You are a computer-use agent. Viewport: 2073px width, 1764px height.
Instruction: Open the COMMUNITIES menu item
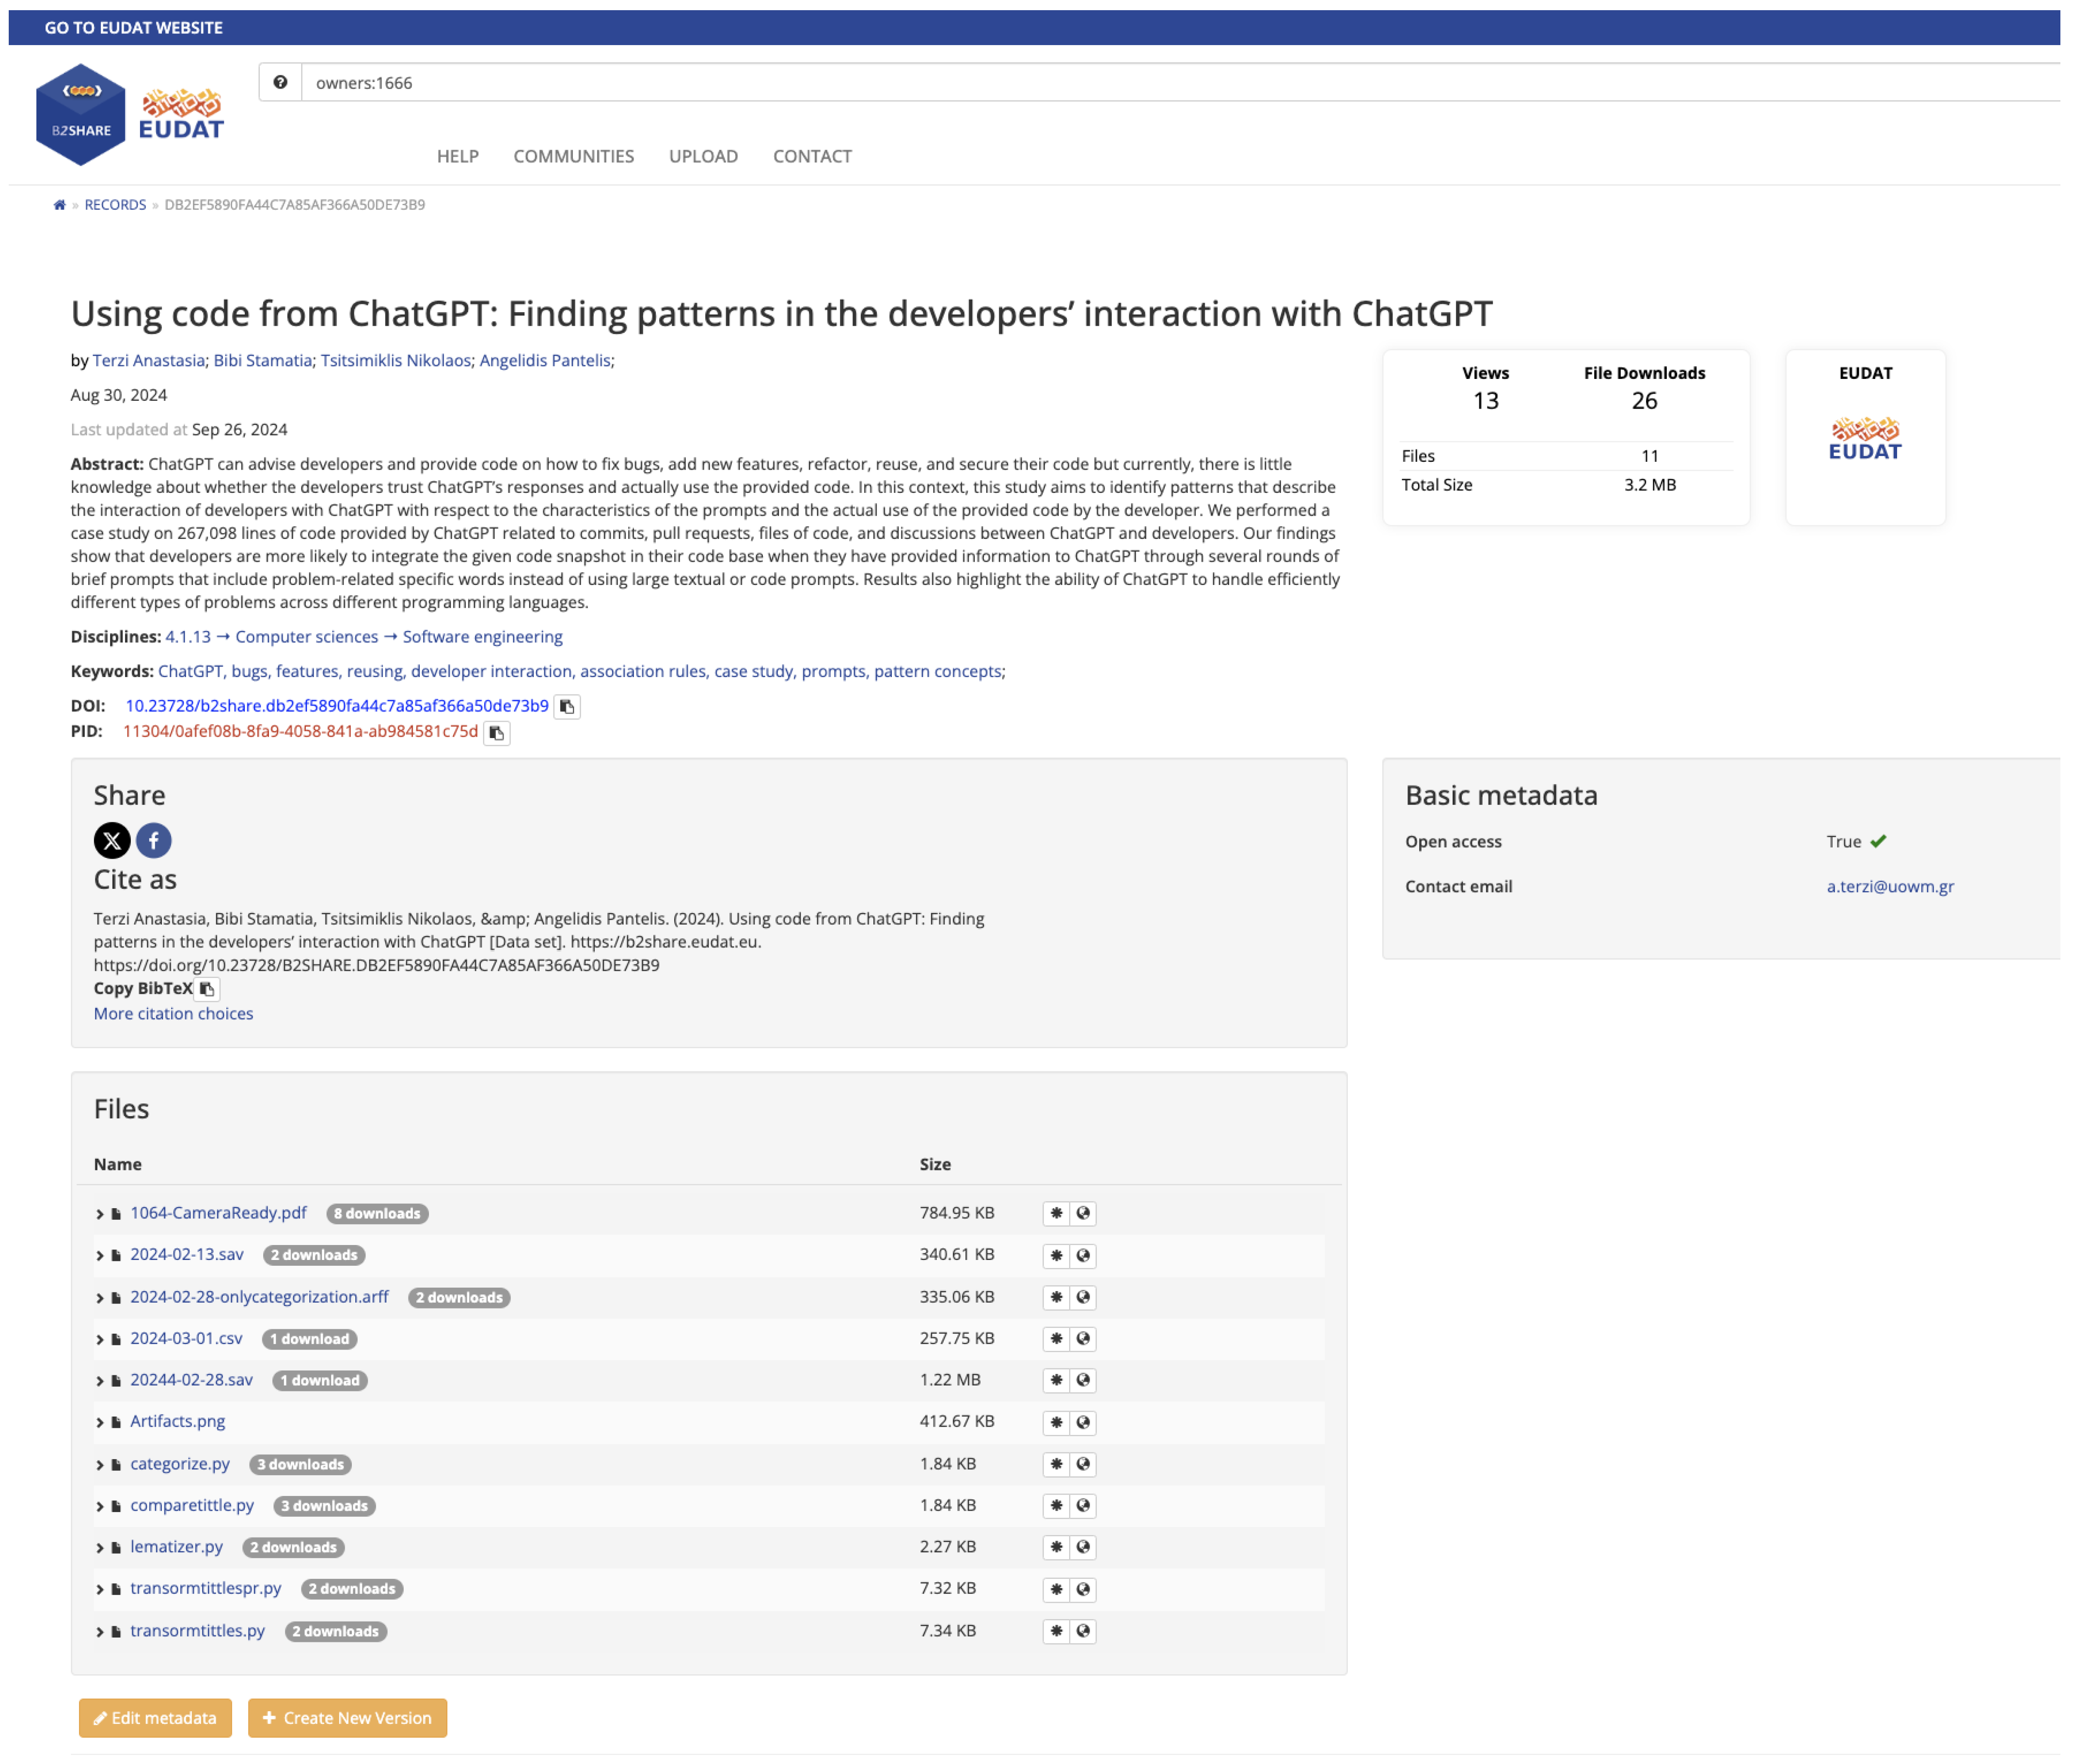(573, 156)
